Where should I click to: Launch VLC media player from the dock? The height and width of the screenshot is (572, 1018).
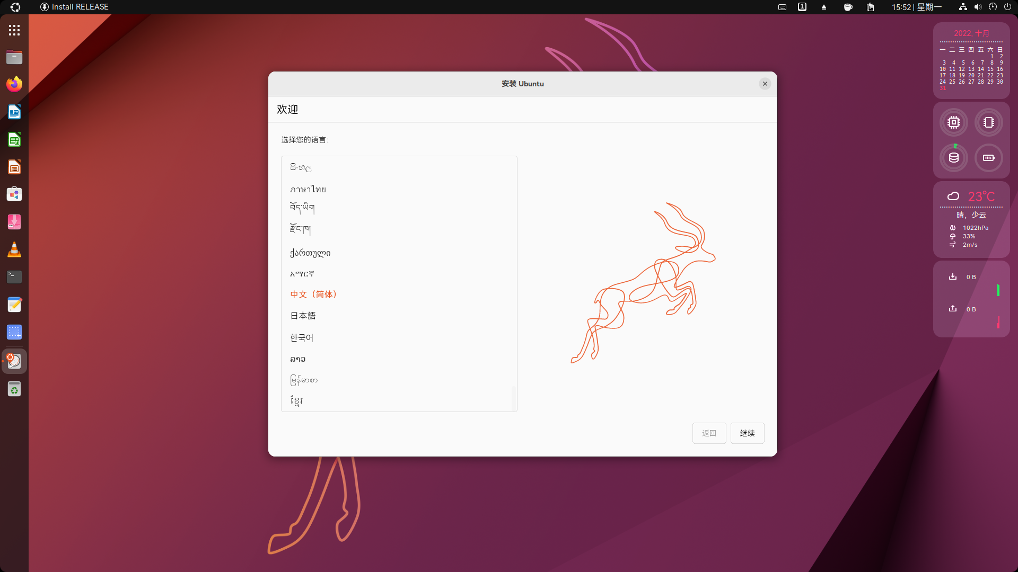click(x=14, y=249)
